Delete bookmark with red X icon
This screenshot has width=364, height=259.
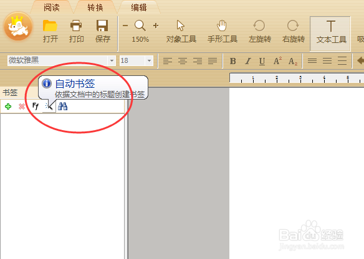pyautogui.click(x=22, y=106)
